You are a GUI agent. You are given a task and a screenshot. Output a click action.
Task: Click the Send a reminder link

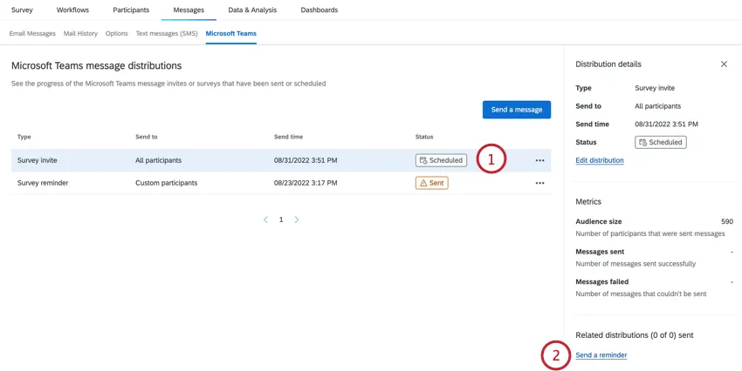(601, 355)
